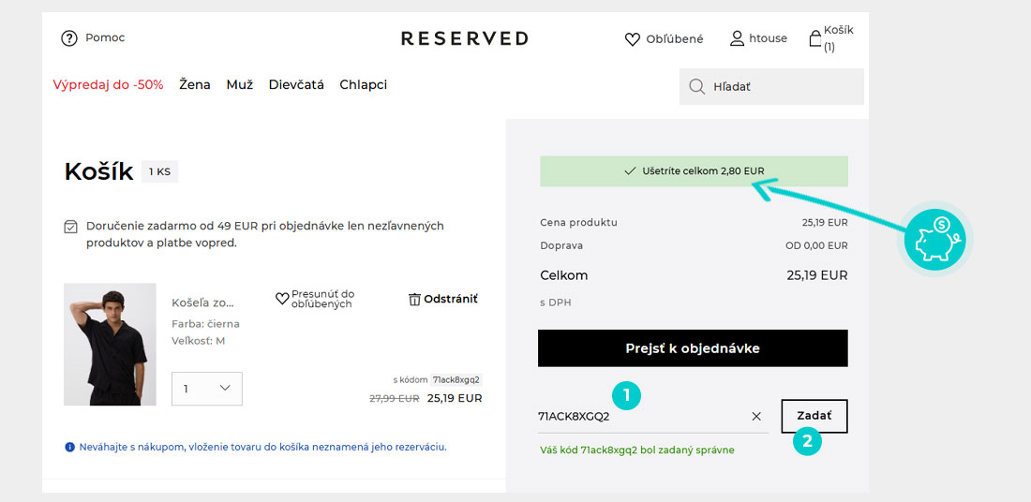Click heart icon beside Presunúť do obľúbených
The width and height of the screenshot is (1031, 502).
coord(282,299)
